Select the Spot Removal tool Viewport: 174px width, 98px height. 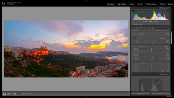[x=138, y=28]
